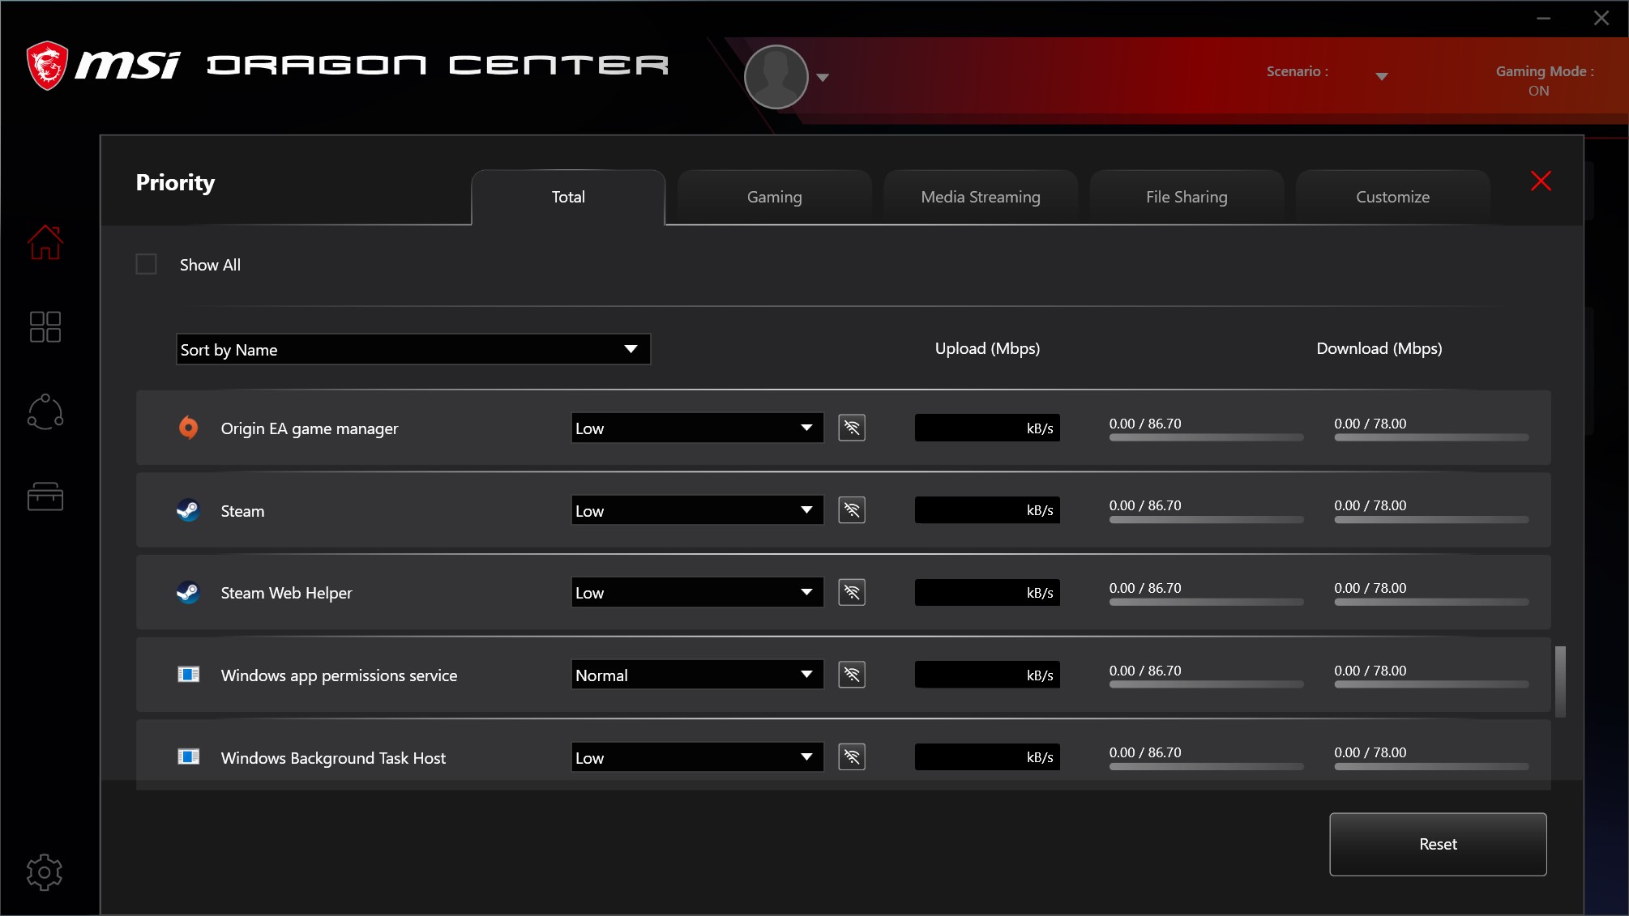Click download bar for Origin EA game manager
The height and width of the screenshot is (916, 1629).
pos(1431,437)
